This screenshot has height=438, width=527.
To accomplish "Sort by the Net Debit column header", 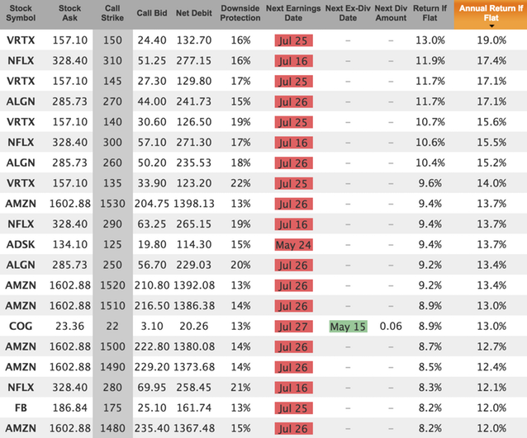I will click(x=194, y=13).
